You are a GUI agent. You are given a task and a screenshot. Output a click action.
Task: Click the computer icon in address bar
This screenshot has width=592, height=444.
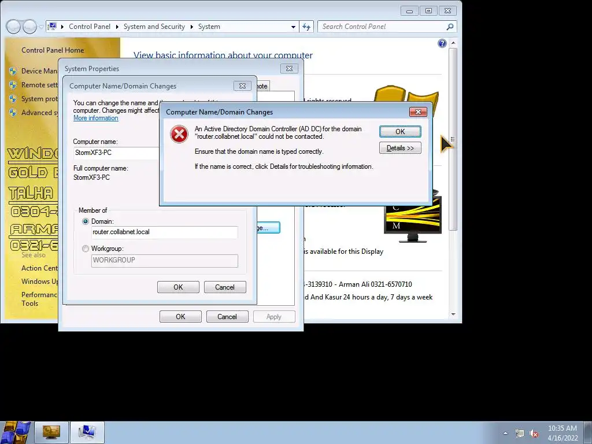pyautogui.click(x=53, y=27)
